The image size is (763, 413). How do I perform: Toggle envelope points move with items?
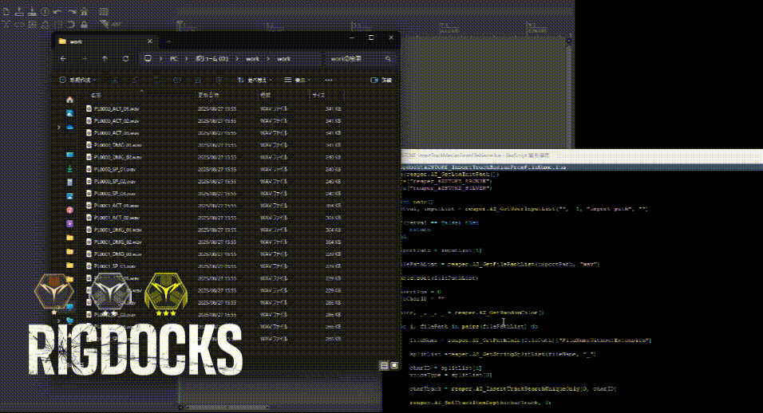45,24
